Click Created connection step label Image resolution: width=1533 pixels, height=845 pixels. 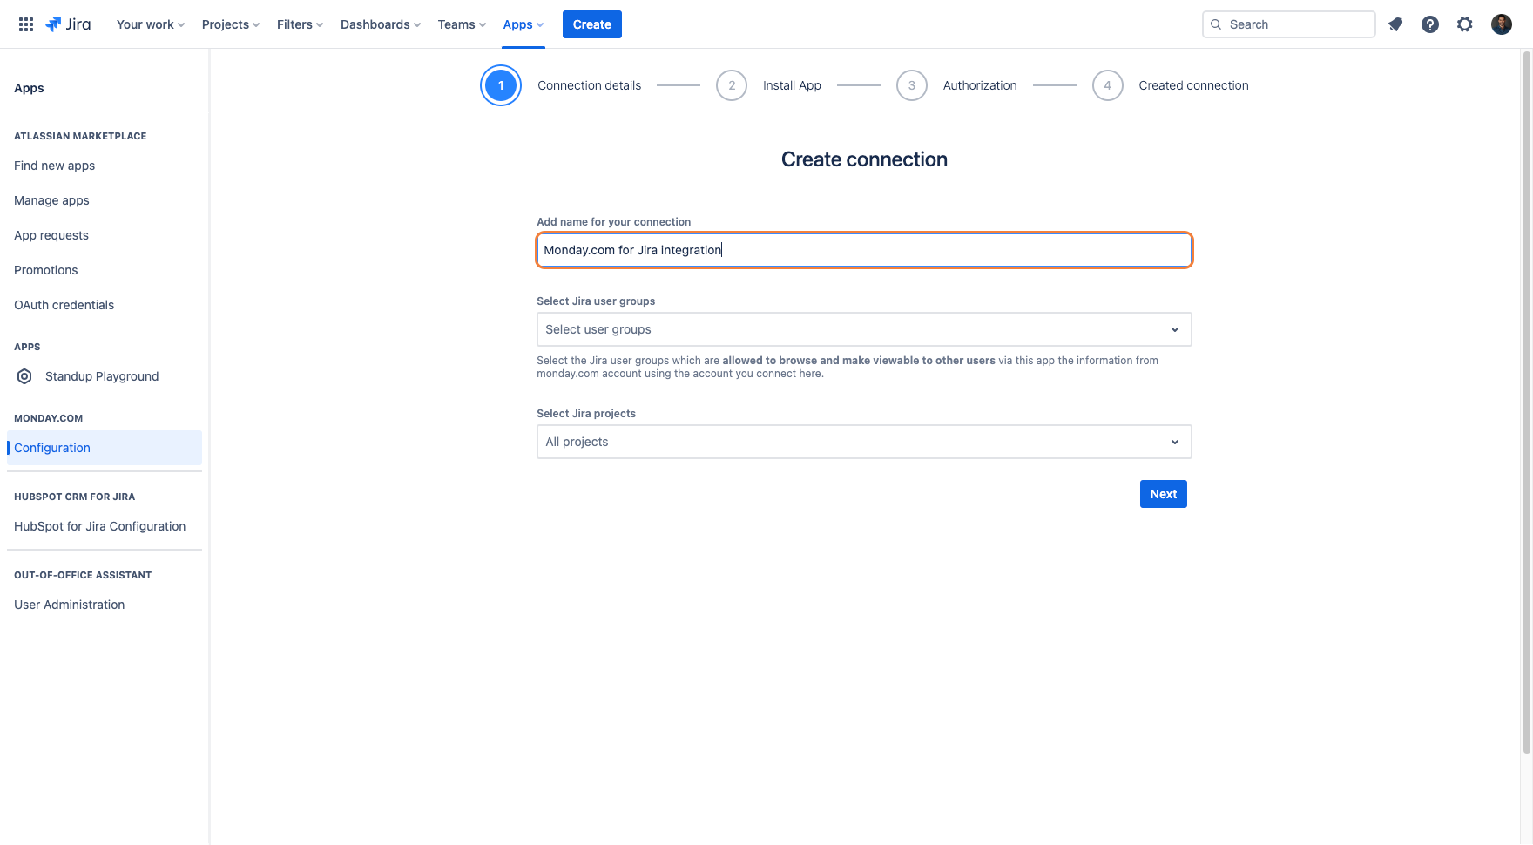point(1193,85)
